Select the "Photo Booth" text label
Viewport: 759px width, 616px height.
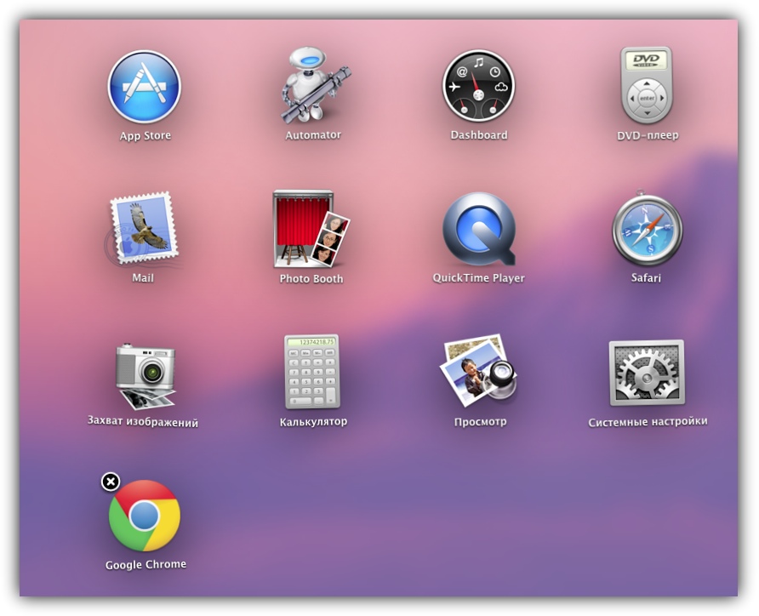click(311, 279)
